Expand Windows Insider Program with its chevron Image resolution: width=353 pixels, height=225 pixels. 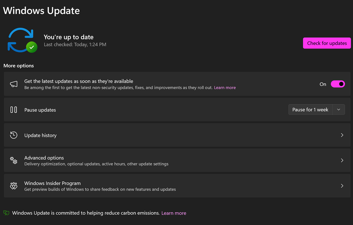pyautogui.click(x=342, y=186)
